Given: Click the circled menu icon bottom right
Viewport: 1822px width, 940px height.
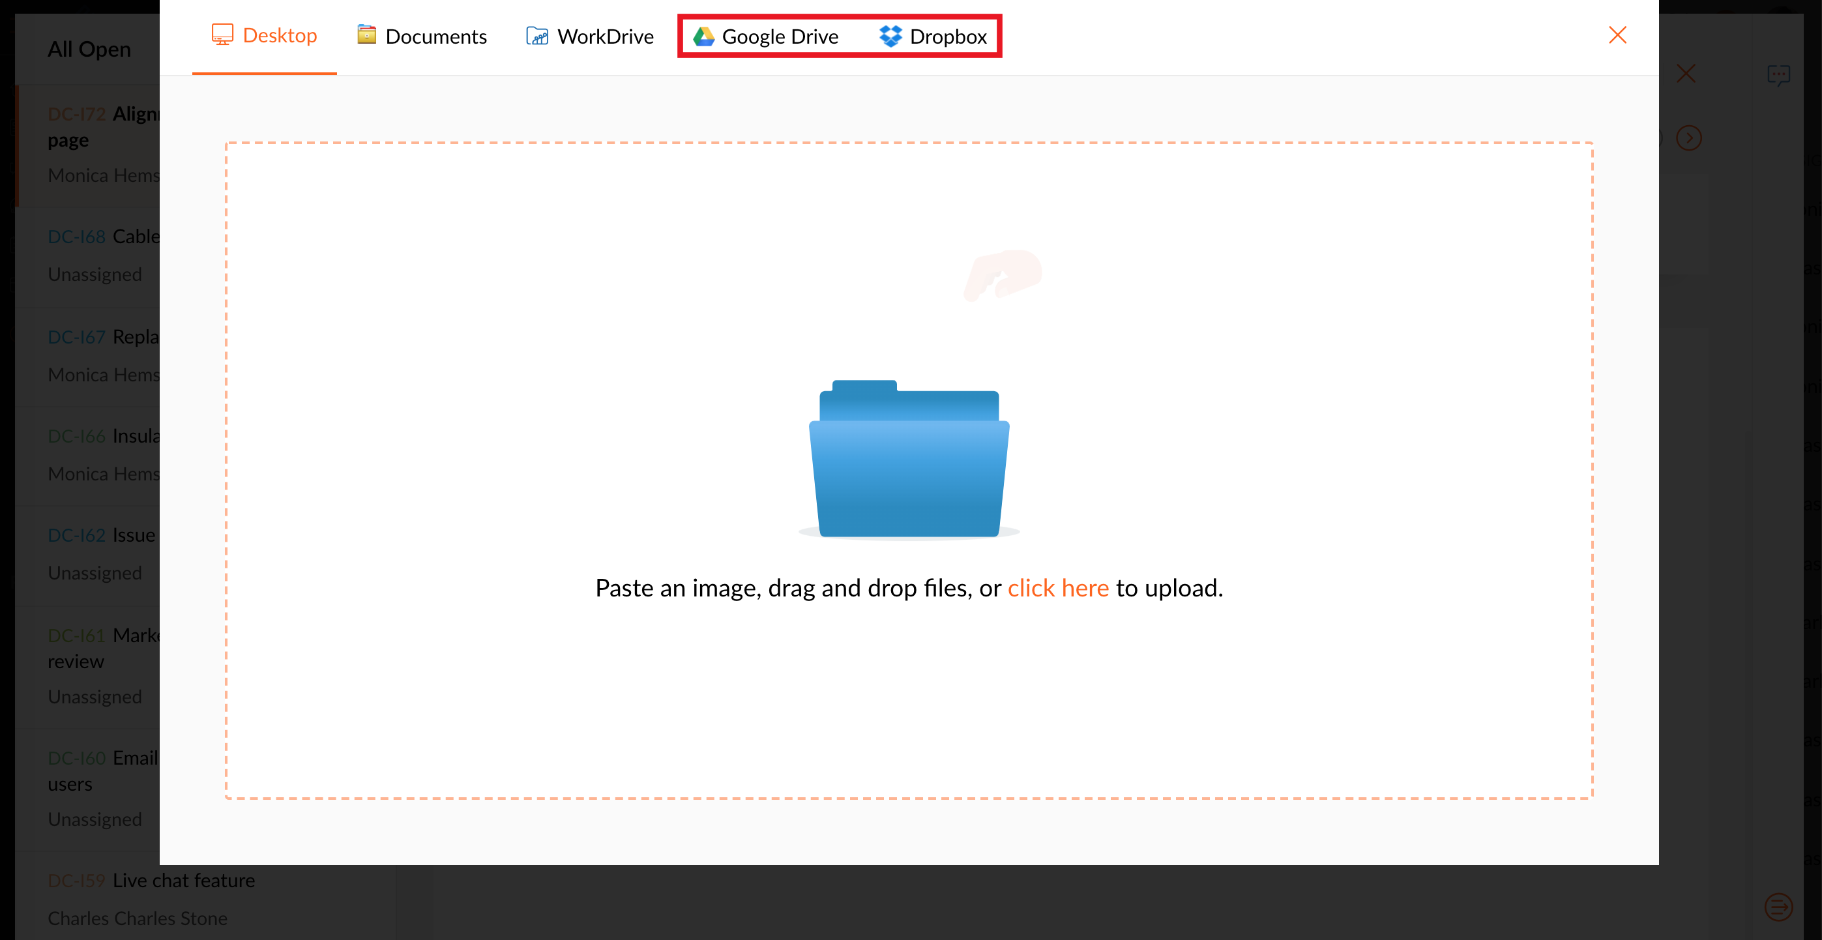Looking at the screenshot, I should pyautogui.click(x=1778, y=907).
